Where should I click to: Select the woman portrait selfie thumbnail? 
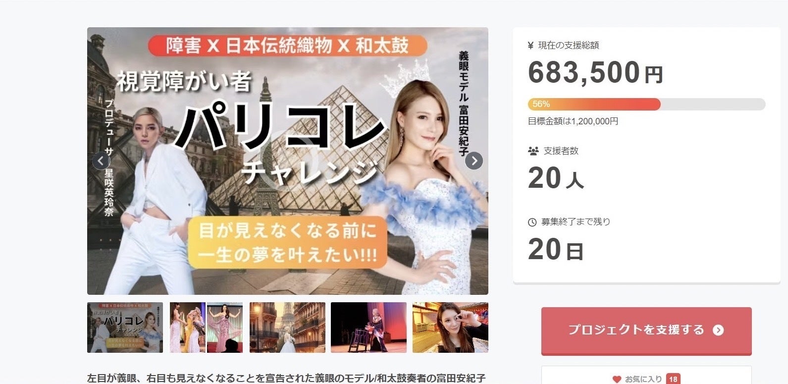coord(450,328)
